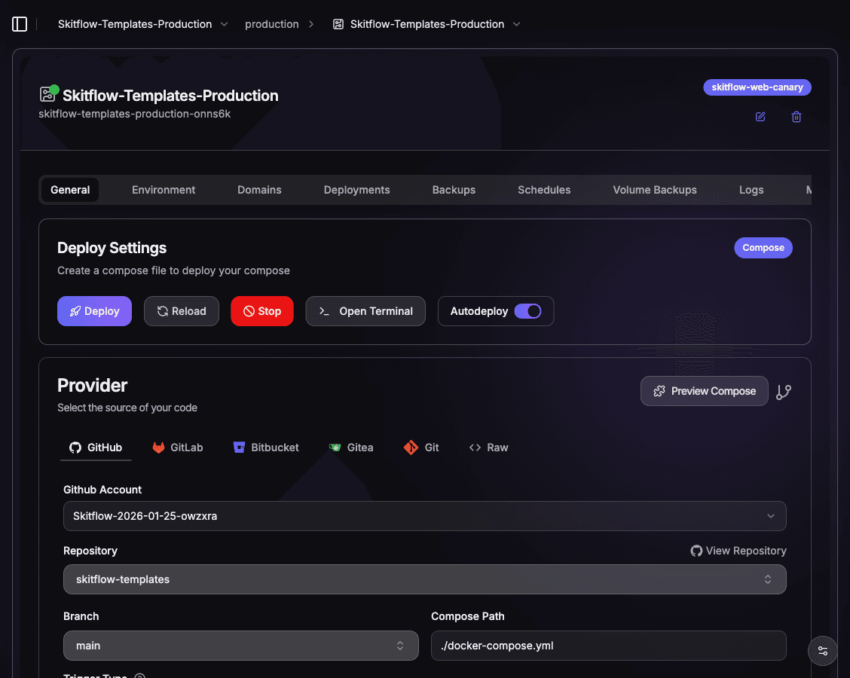
Task: Open the floating settings sliders icon
Action: point(822,650)
